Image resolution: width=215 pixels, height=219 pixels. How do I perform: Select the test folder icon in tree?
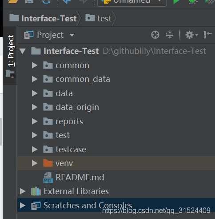(x=48, y=135)
